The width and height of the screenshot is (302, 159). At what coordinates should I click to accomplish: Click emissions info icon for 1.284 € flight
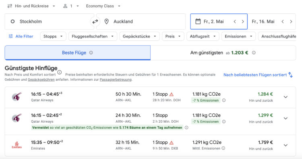224,100
